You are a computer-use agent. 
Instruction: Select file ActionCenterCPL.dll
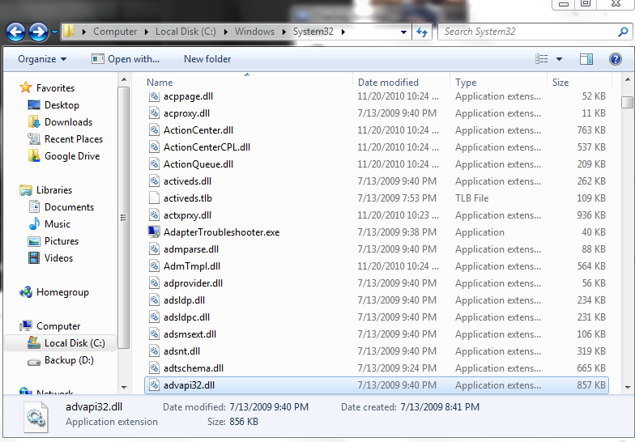[207, 147]
